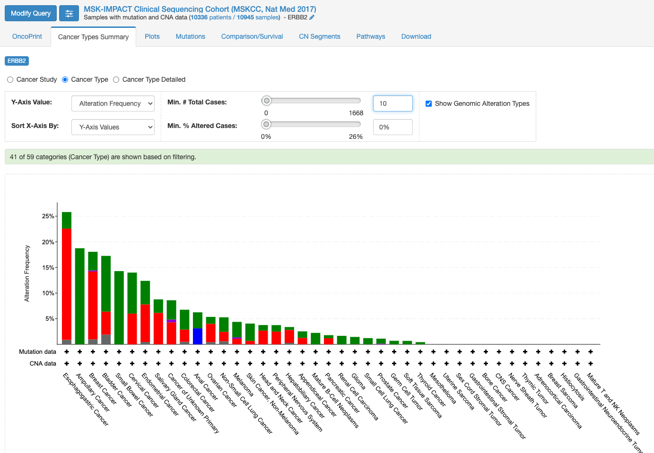Click the first plus marker in CNA data row
Viewport: 654px width, 453px height.
pos(67,363)
